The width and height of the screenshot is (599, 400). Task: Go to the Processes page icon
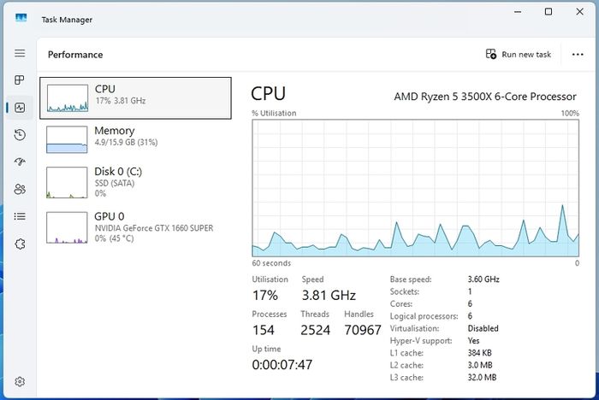coord(20,79)
